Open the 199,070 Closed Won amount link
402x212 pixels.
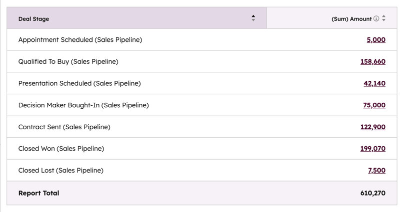click(x=372, y=149)
